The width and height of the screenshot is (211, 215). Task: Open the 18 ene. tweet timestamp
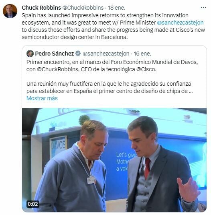[117, 8]
